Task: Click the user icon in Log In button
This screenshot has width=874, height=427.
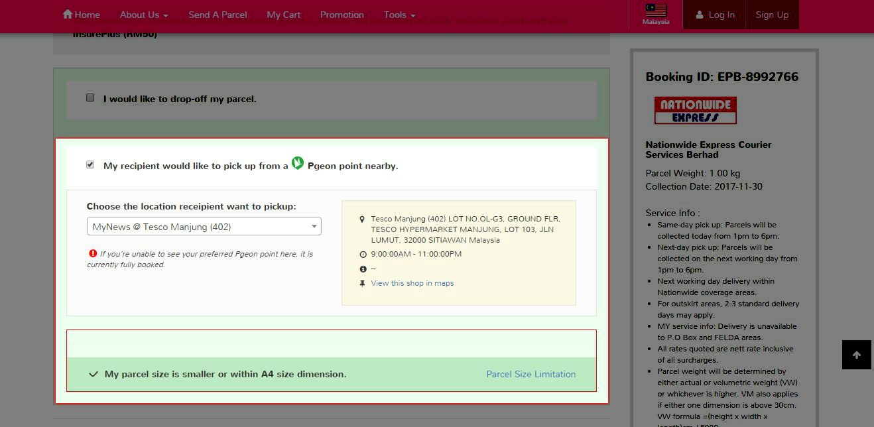Action: click(699, 15)
